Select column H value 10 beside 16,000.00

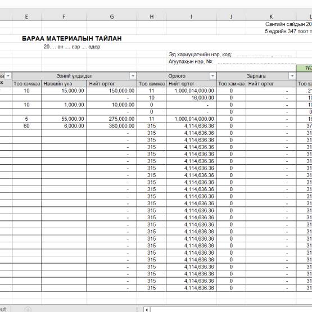tap(152, 98)
